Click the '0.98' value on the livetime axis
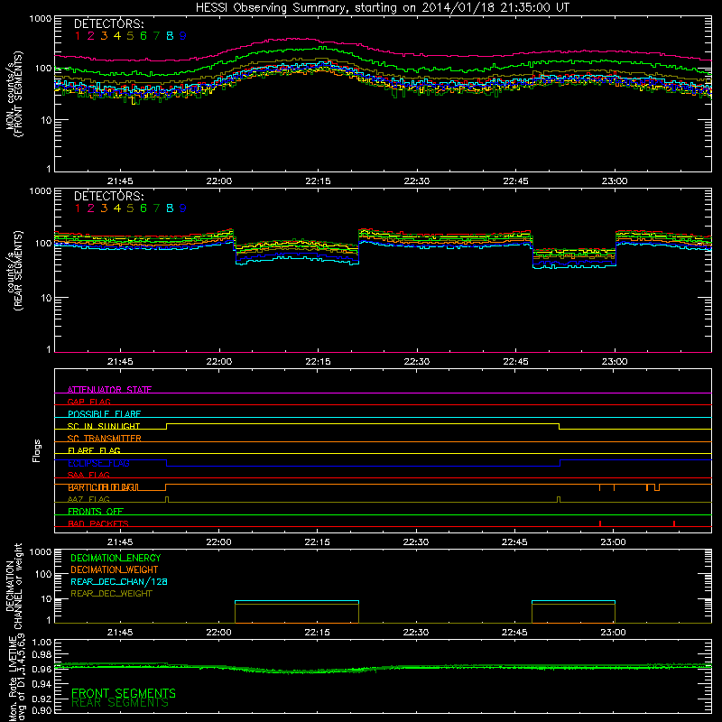This screenshot has height=722, width=722. click(42, 655)
